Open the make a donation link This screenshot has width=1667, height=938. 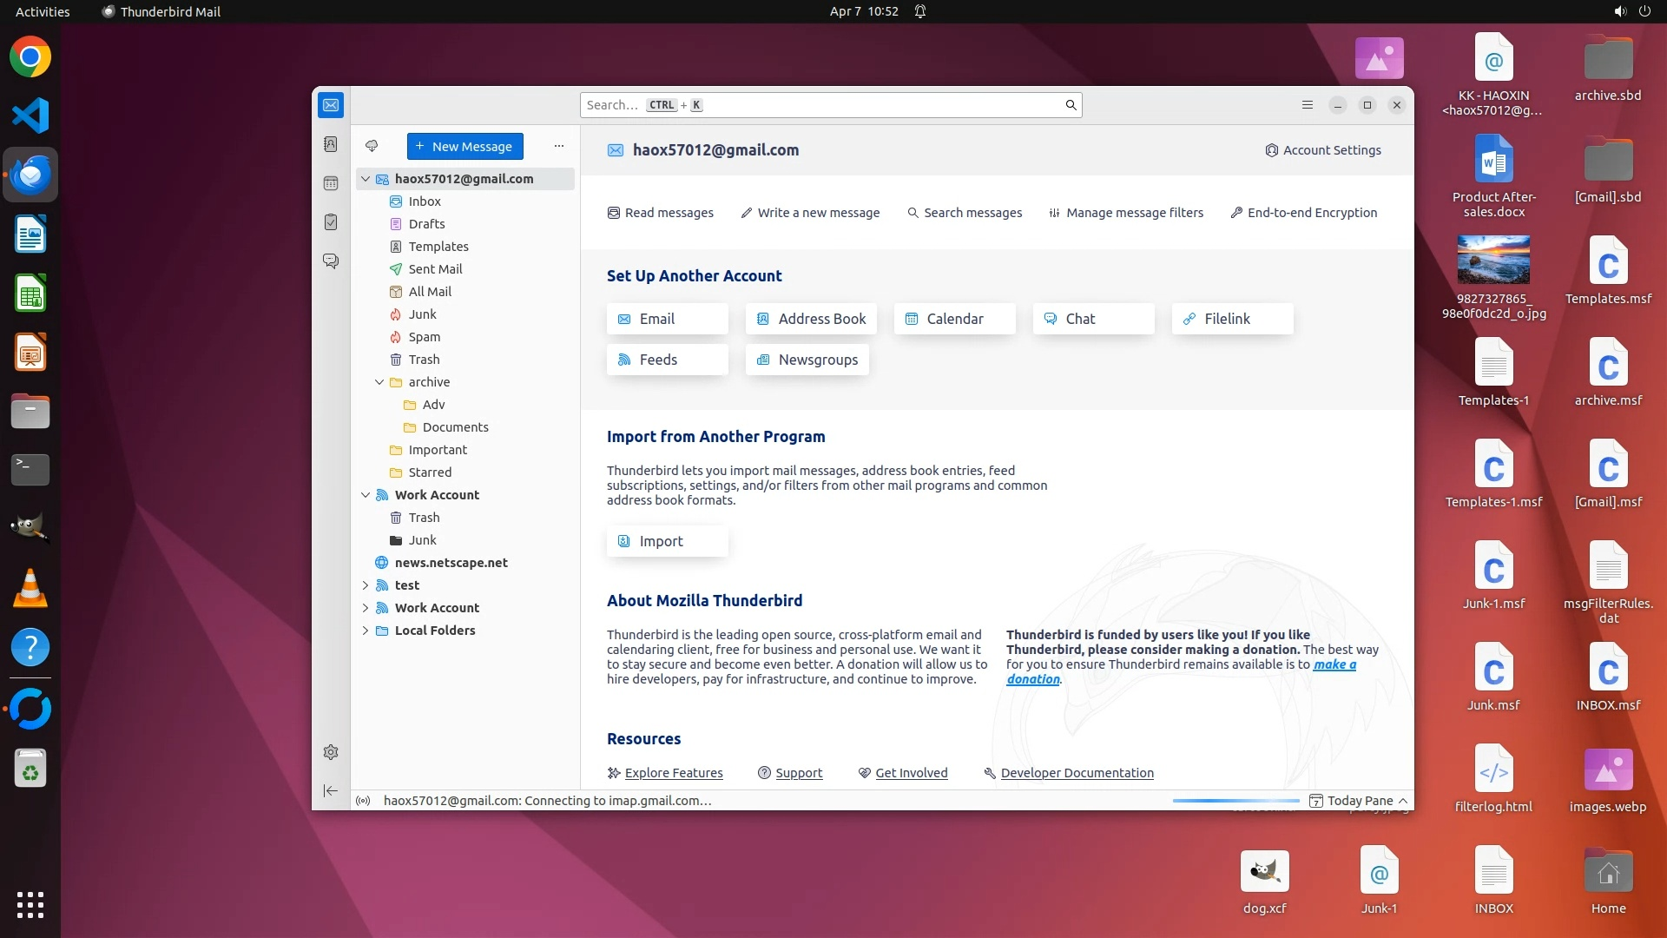click(1334, 664)
